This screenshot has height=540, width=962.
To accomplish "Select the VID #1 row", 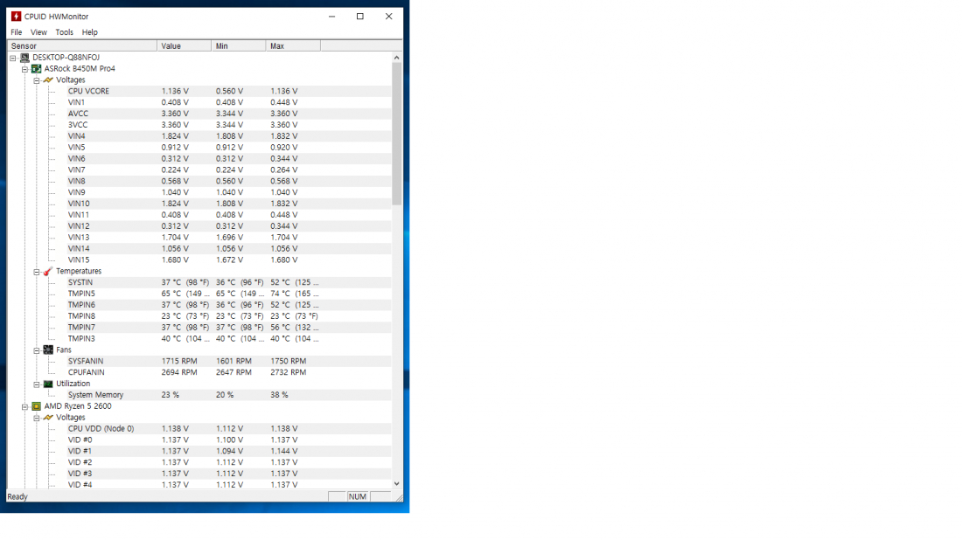I will pos(229,451).
